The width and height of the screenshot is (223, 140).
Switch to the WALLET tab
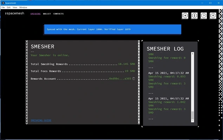(x=47, y=14)
